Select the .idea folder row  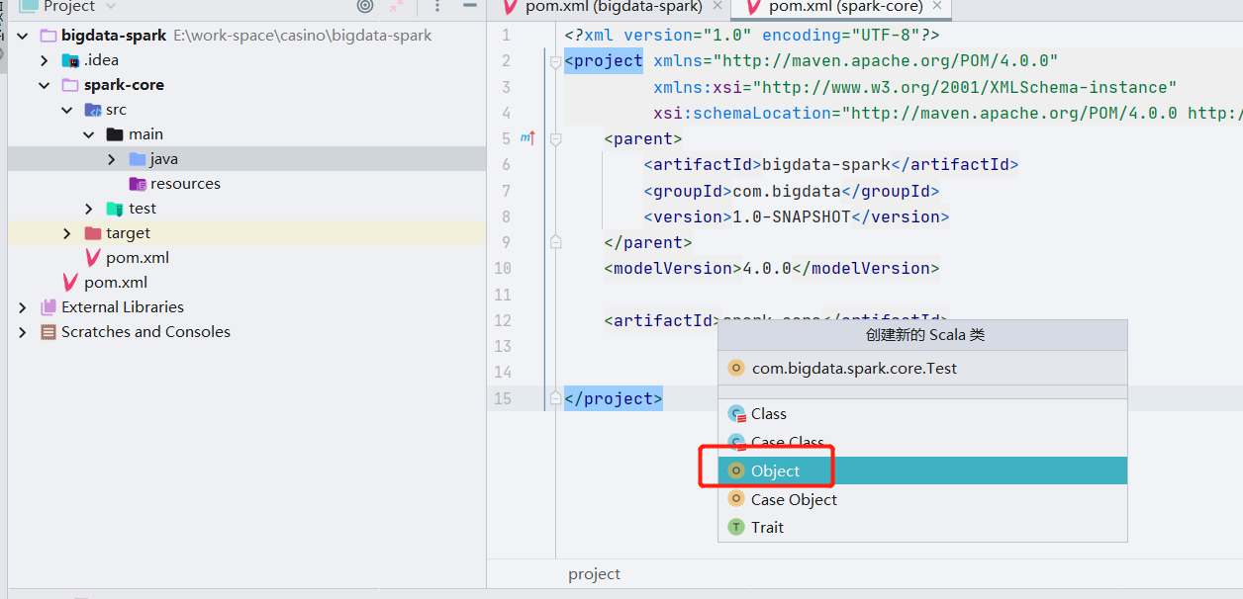pyautogui.click(x=246, y=60)
